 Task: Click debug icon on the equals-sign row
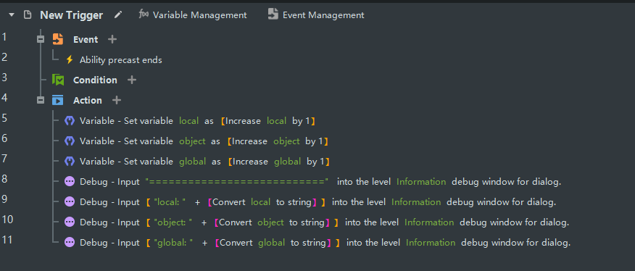point(70,181)
